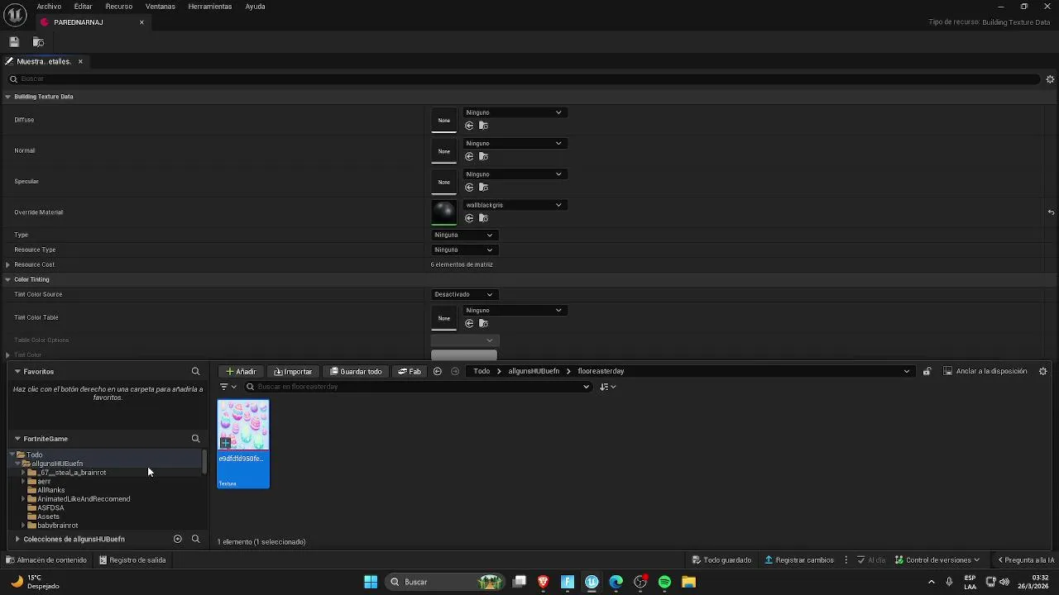Browse to Diffuse asset in content browser
The image size is (1059, 595).
pyautogui.click(x=484, y=126)
